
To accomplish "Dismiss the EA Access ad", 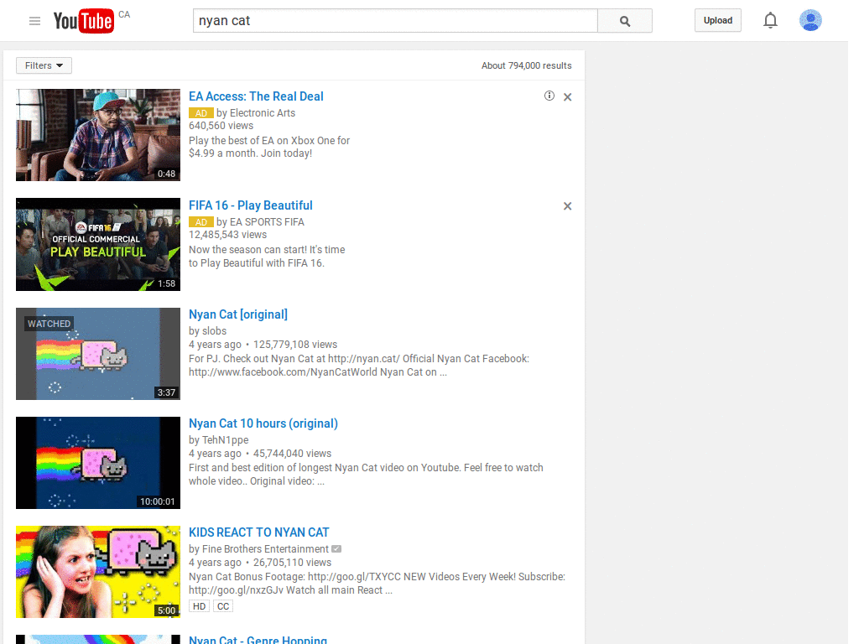I will point(568,97).
